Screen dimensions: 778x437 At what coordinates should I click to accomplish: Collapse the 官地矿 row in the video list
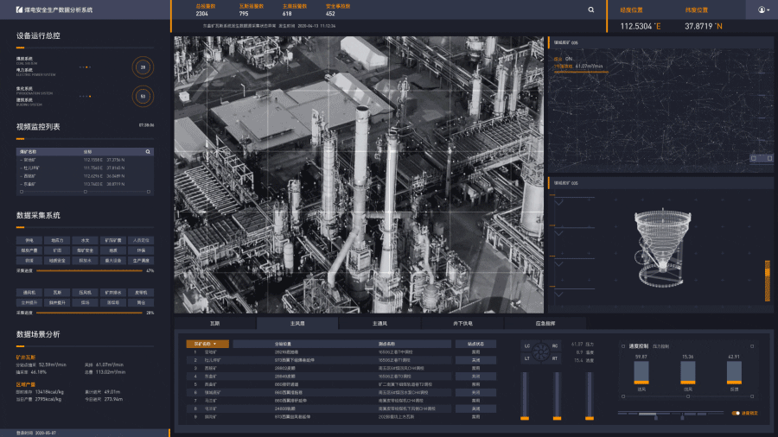tap(21, 160)
